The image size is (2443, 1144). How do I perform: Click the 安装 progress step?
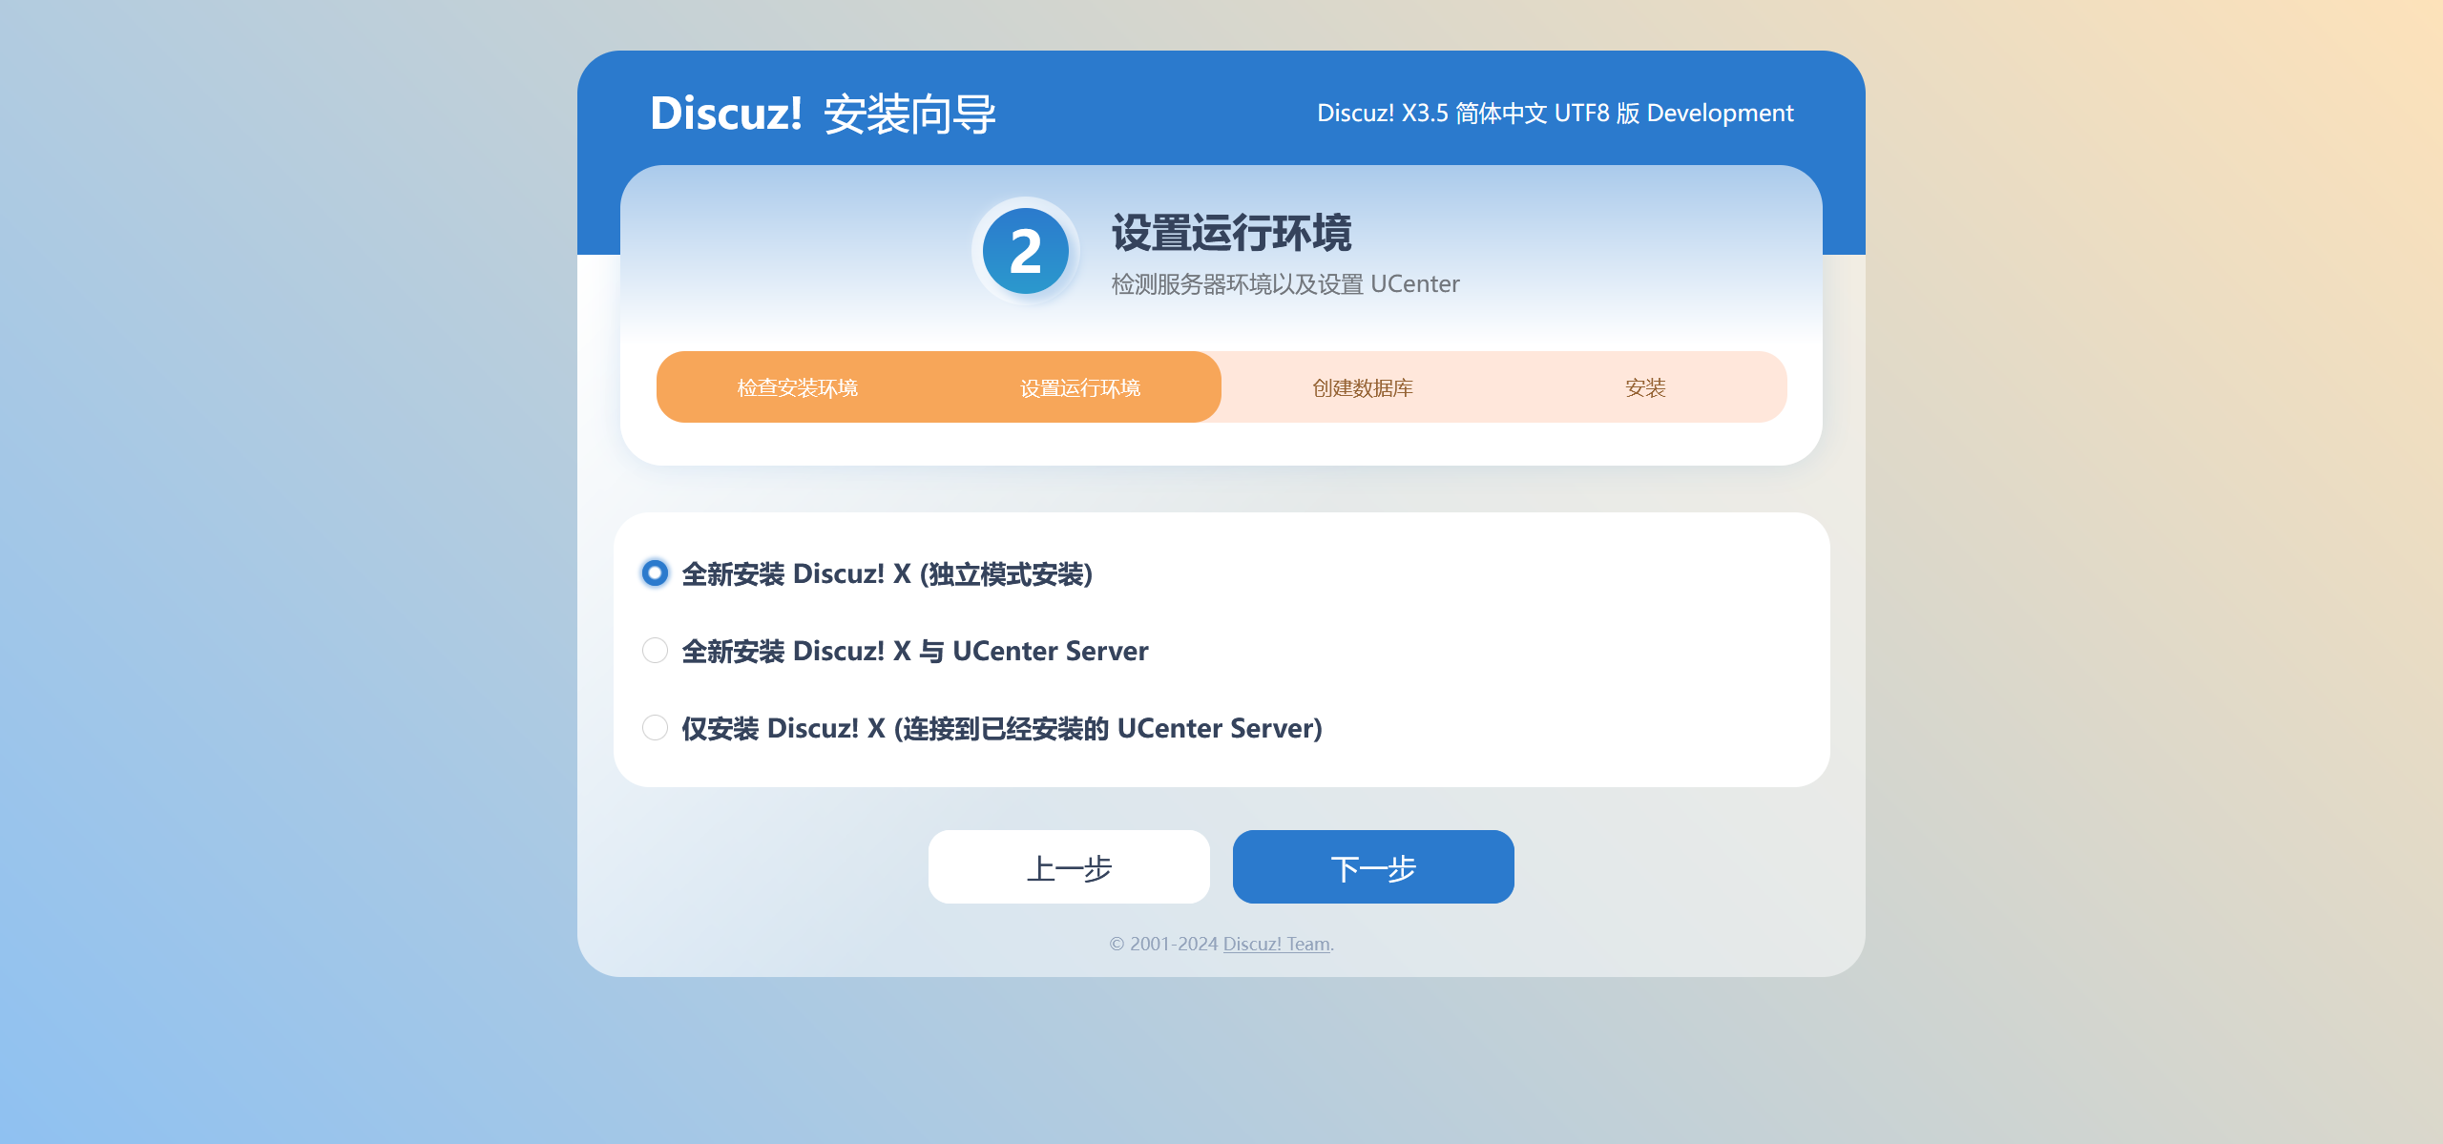pyautogui.click(x=1644, y=388)
